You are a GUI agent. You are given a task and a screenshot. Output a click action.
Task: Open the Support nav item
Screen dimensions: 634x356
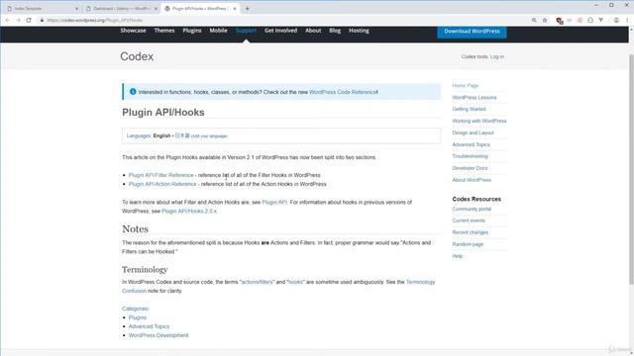[246, 31]
